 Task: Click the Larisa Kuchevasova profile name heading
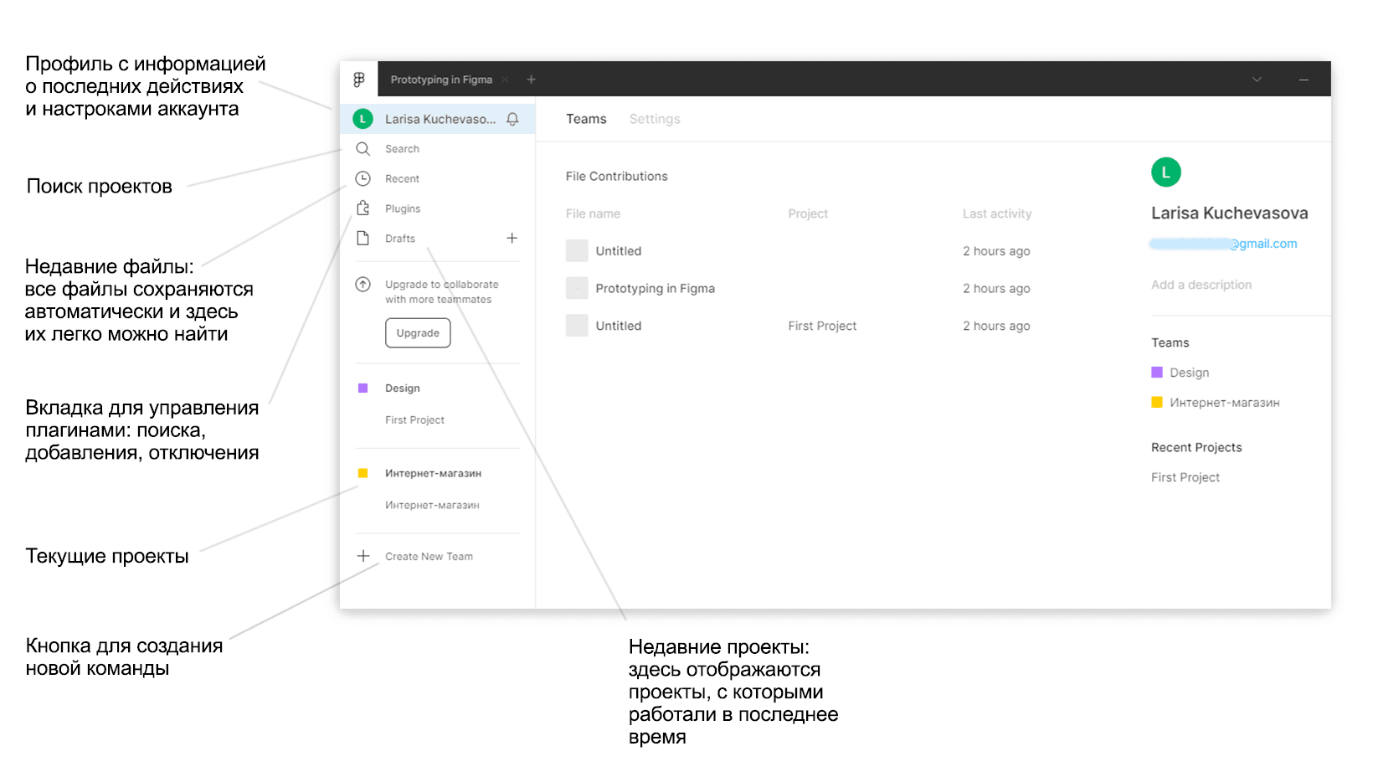(x=1229, y=213)
